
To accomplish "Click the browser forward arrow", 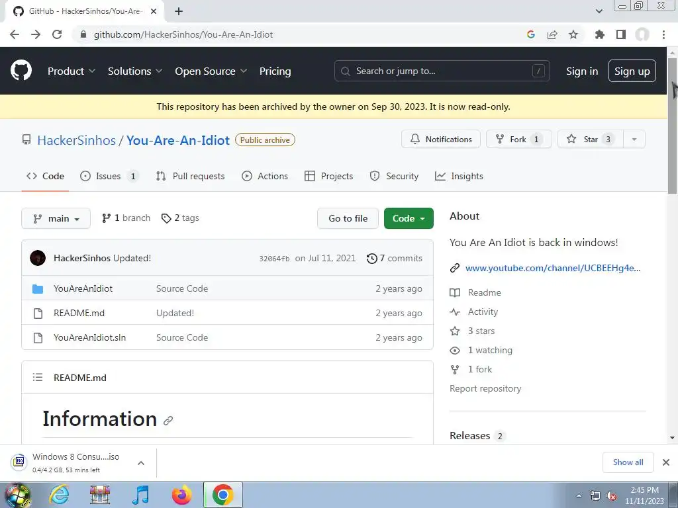I will 36,34.
